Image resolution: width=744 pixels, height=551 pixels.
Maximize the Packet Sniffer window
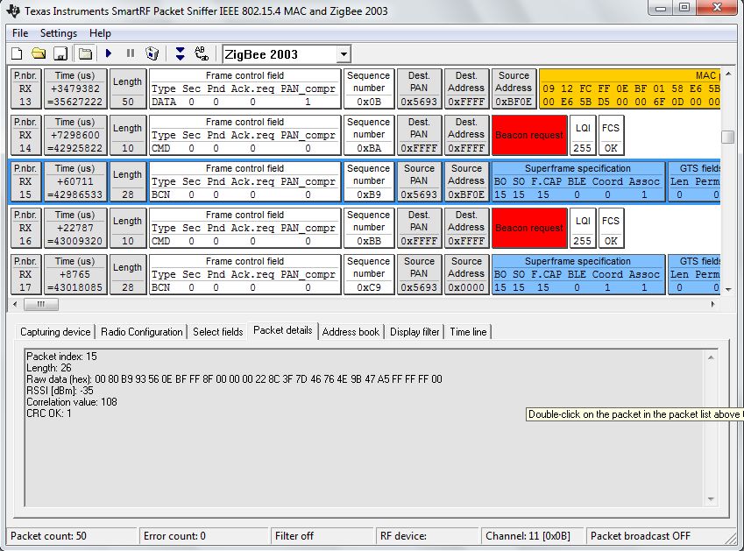point(684,7)
